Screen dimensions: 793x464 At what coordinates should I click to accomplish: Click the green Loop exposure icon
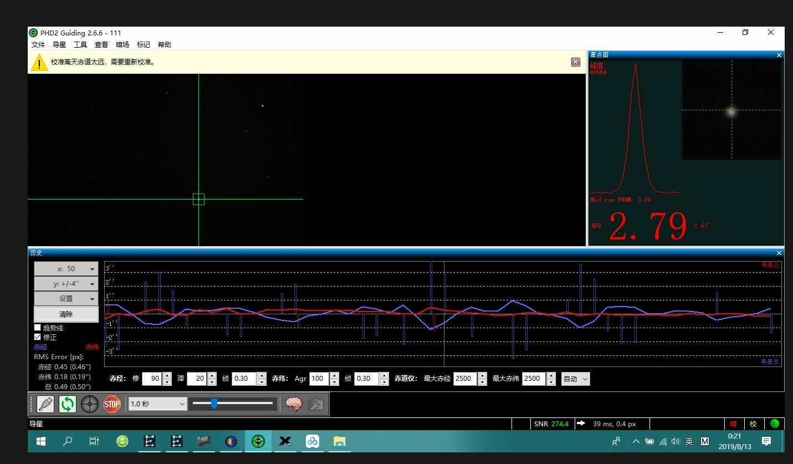pos(68,404)
